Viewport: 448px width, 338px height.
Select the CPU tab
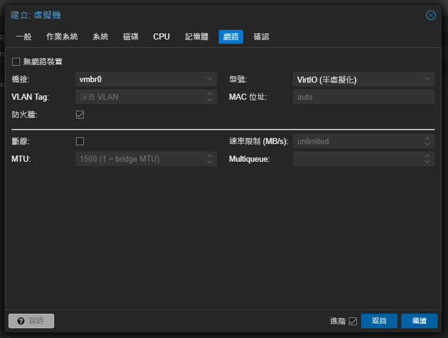[x=162, y=36]
